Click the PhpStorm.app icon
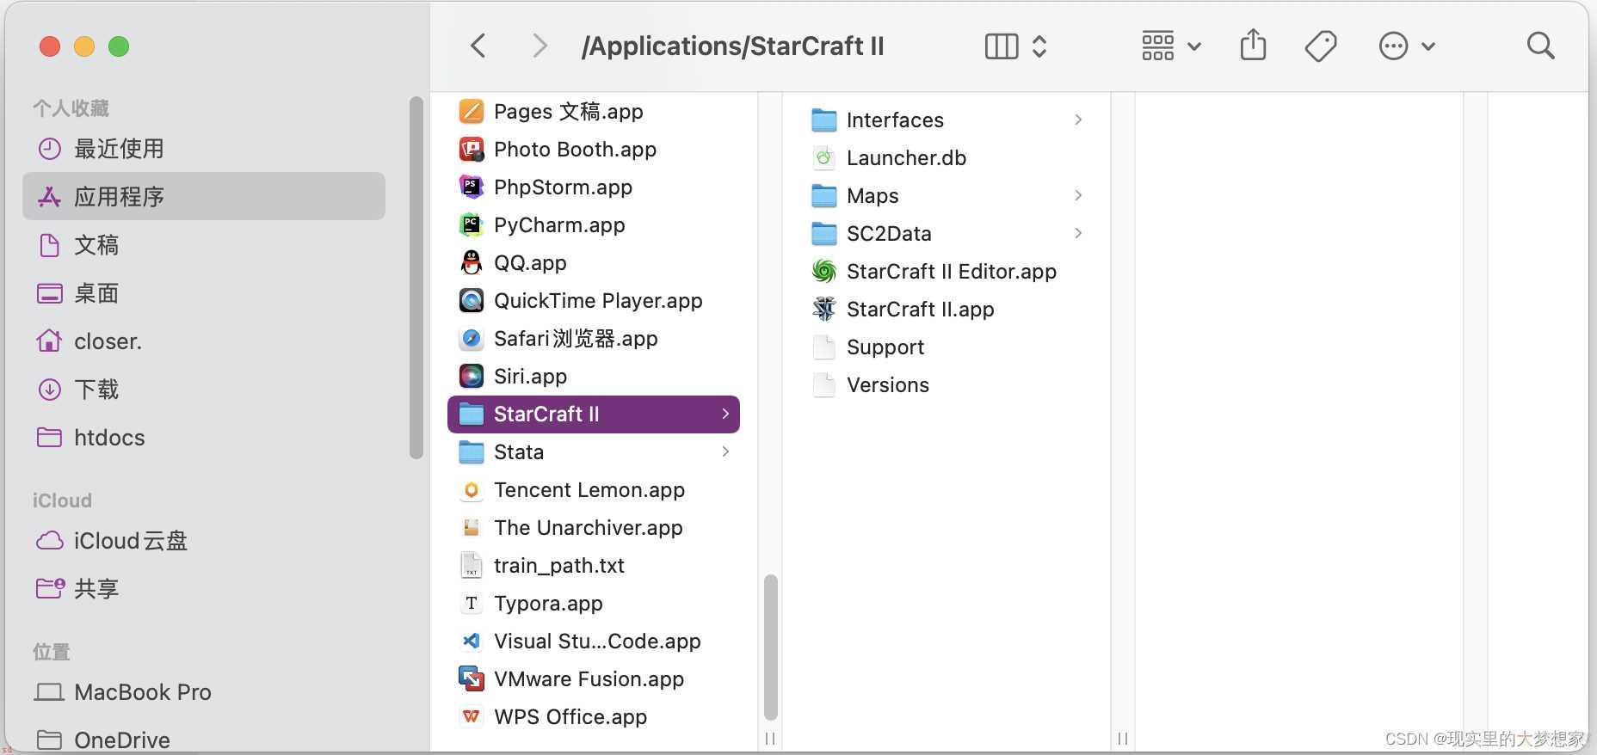 [472, 187]
